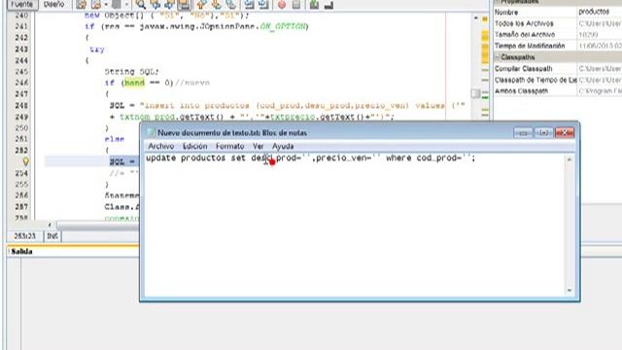Image resolution: width=622 pixels, height=350 pixels.
Task: Maximize the Notepad window
Action: (x=543, y=133)
